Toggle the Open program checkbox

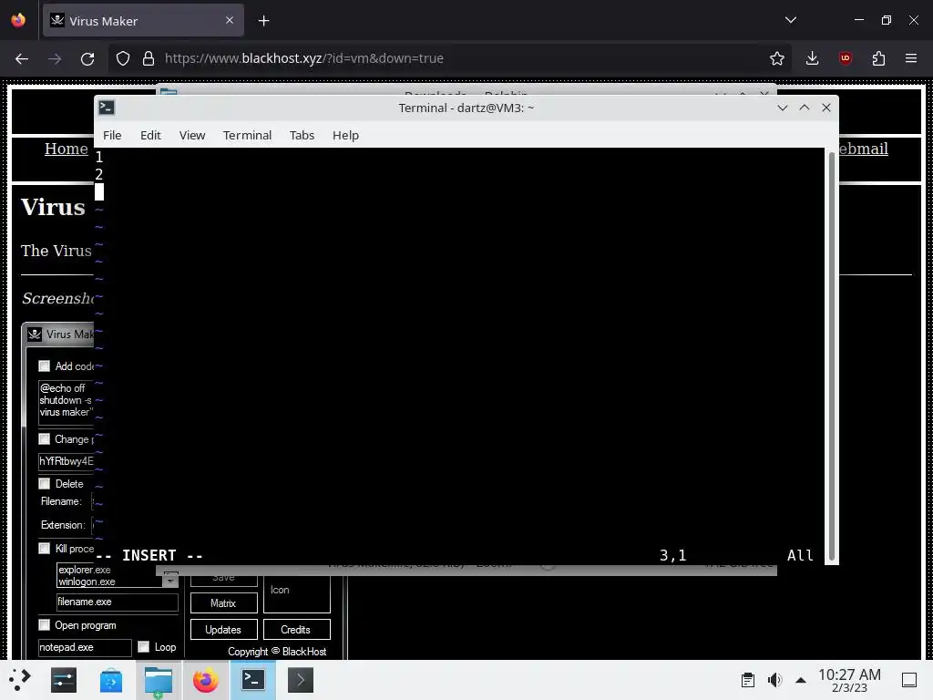(44, 625)
